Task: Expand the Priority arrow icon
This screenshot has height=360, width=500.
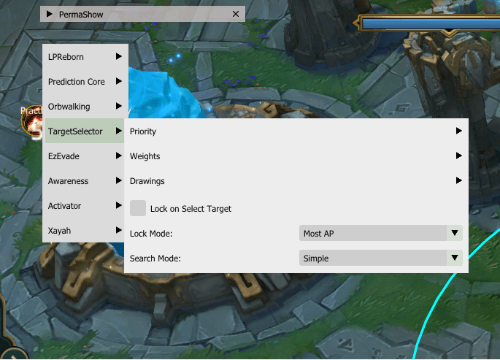Action: point(459,131)
